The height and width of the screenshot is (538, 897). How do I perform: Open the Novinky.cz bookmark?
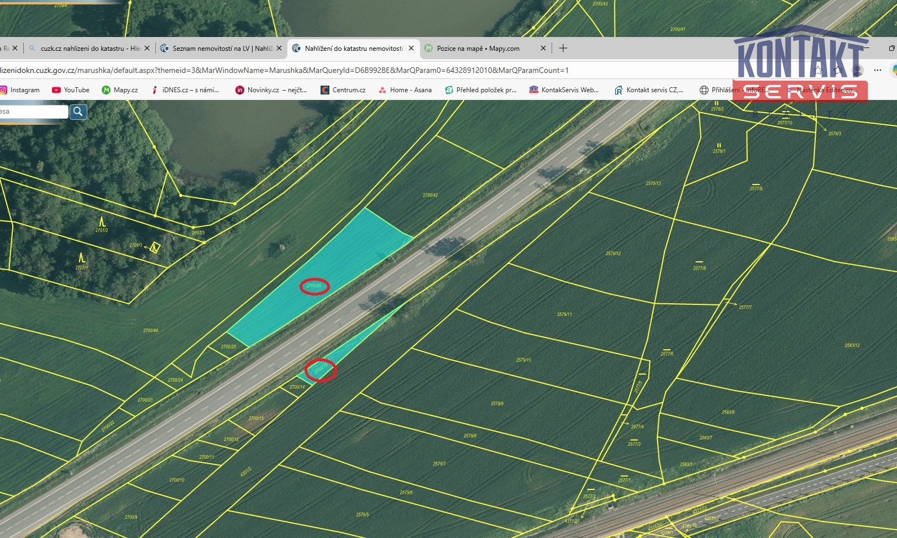click(x=271, y=90)
